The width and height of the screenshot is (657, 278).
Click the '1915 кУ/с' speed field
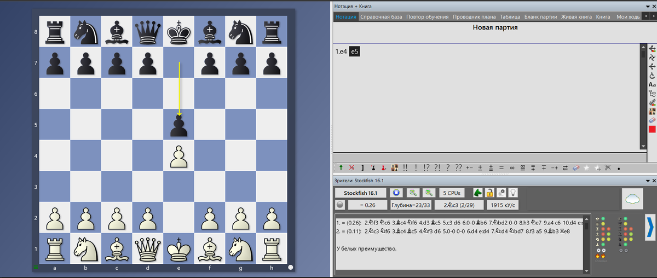coord(503,205)
